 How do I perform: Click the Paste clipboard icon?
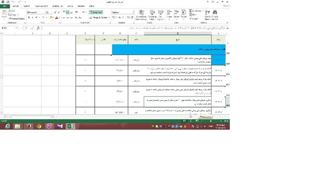(4, 14)
